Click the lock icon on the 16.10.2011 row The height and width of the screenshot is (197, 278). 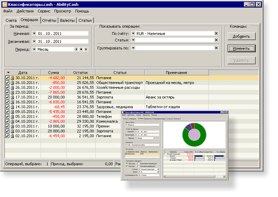coord(12,102)
